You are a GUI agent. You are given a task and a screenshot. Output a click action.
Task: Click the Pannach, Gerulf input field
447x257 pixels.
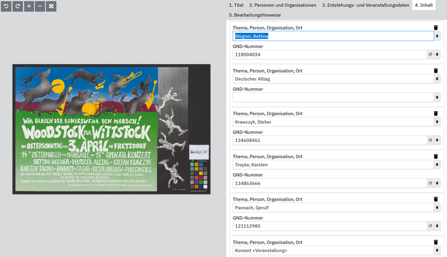tap(333, 208)
